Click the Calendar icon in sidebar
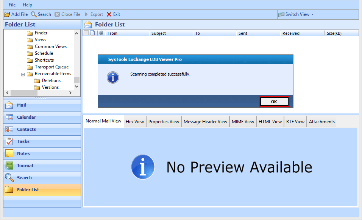Screen dimensions: 362x220 pos(9,117)
